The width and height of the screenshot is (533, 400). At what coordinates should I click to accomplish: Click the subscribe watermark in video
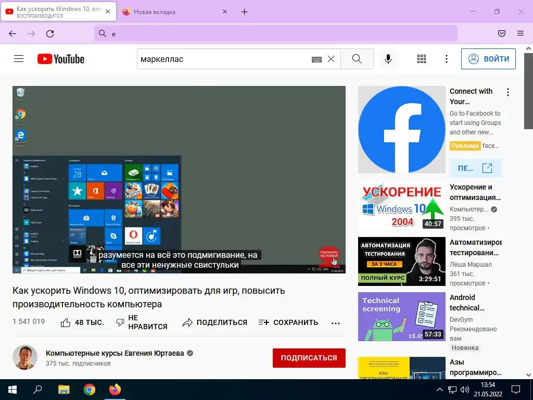click(329, 256)
